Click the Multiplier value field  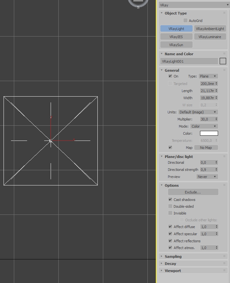[x=207, y=119]
